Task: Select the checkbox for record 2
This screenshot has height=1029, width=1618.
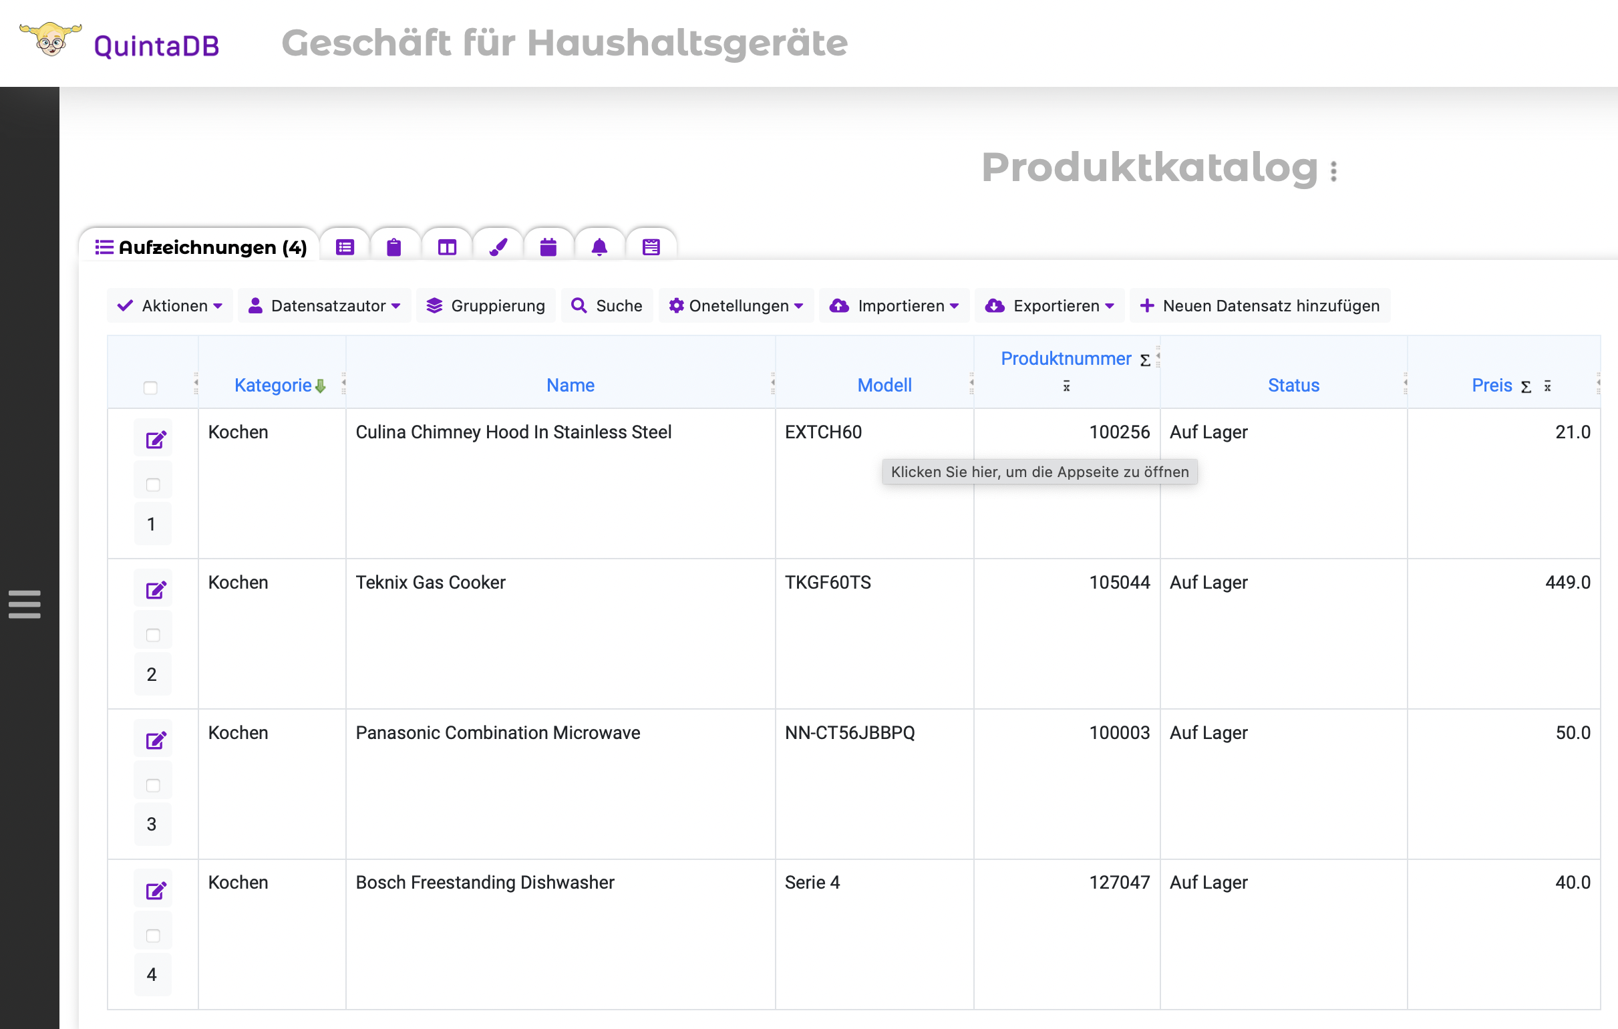Action: click(x=153, y=635)
